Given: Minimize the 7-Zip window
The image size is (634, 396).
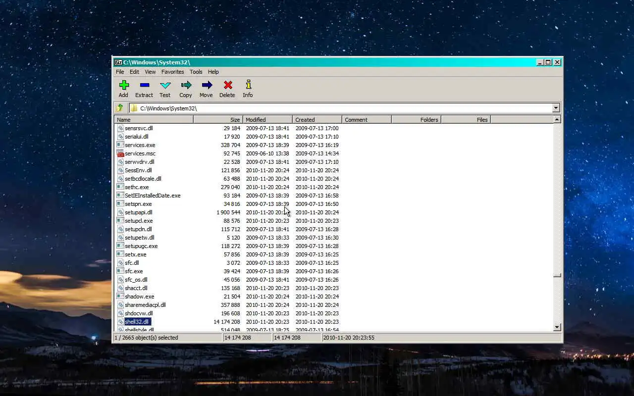Looking at the screenshot, I should [x=540, y=62].
